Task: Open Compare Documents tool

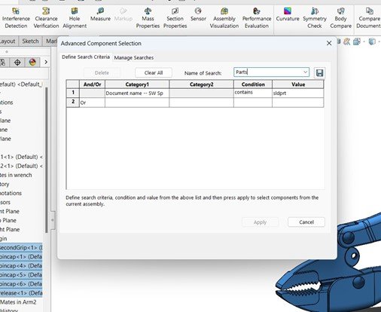Action: click(x=368, y=18)
